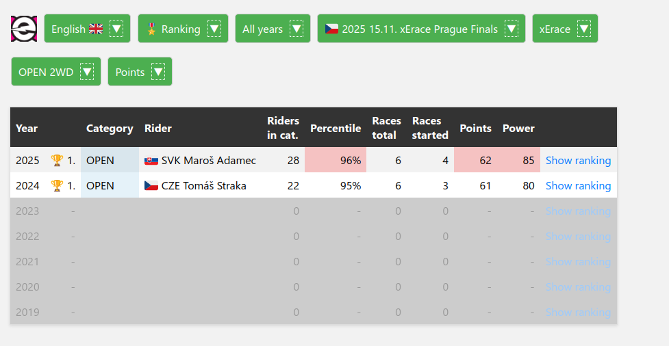
Task: Click the Czech flag beside Tomáš Straka
Action: click(x=151, y=186)
